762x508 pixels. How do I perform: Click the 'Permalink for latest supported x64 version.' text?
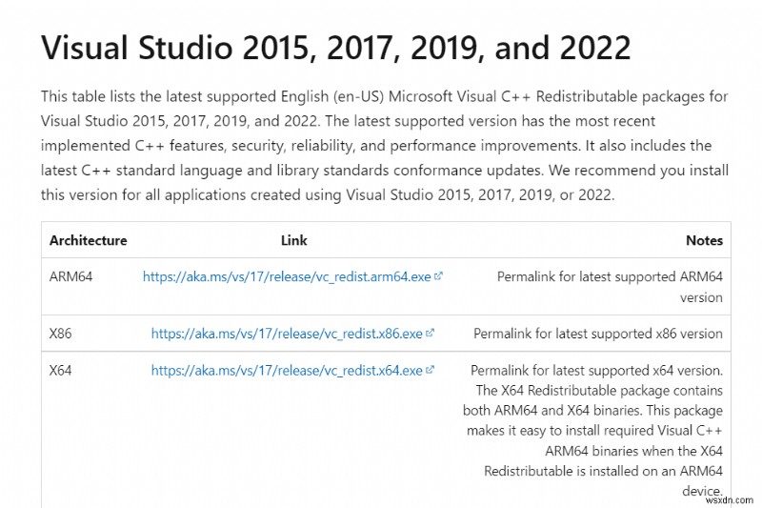[596, 371]
